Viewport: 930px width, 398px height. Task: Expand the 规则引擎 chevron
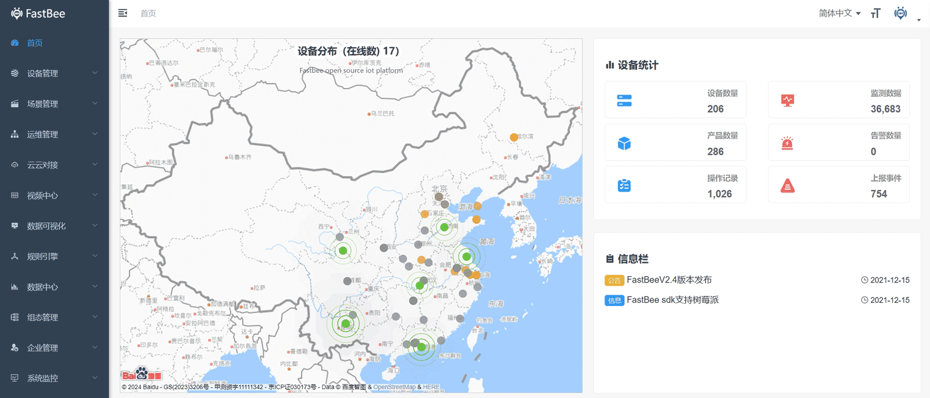click(x=95, y=256)
